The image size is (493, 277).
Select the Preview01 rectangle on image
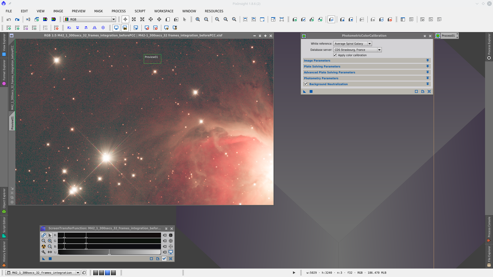tap(152, 59)
